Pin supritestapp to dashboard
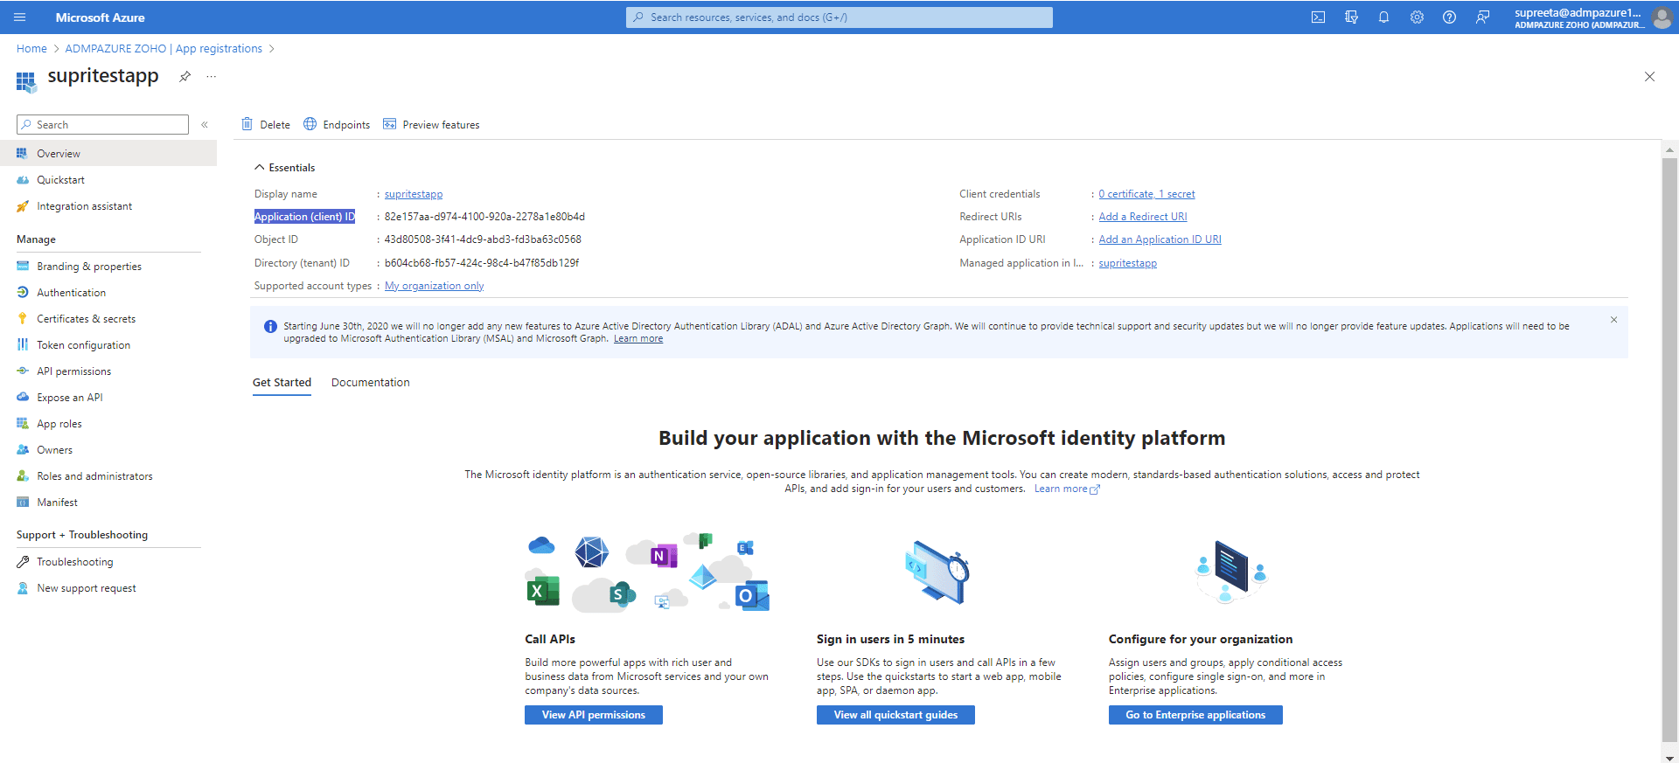1679x763 pixels. 185,77
